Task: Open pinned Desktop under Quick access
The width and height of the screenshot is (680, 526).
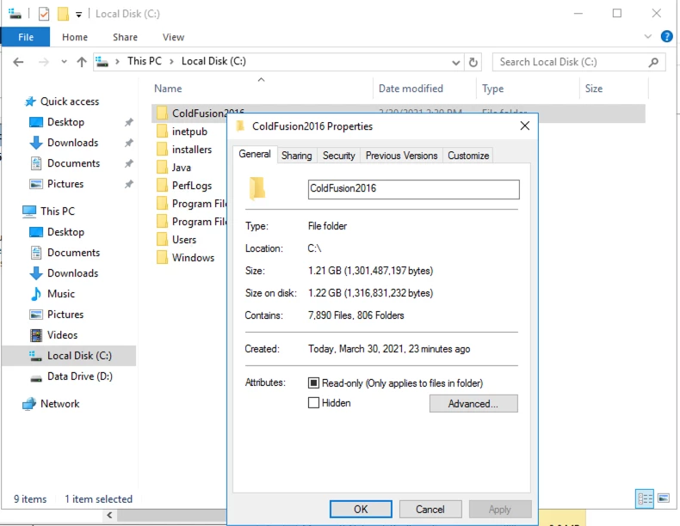Action: click(65, 122)
